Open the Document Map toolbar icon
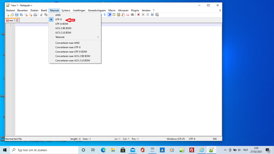Screen dimensions: 274x154 coord(119,15)
